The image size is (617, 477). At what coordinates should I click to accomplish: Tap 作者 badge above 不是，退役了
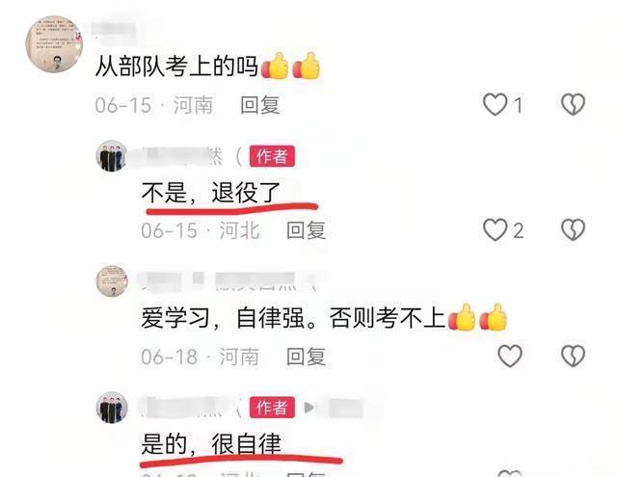[272, 156]
